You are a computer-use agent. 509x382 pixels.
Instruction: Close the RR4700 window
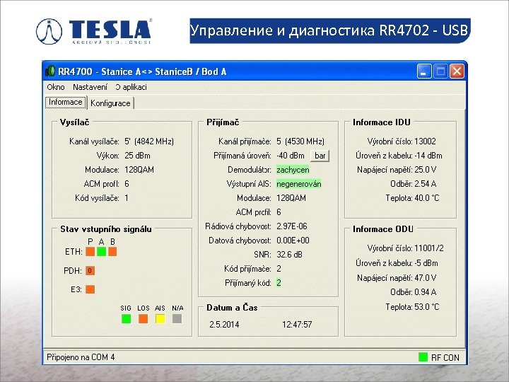(x=457, y=71)
